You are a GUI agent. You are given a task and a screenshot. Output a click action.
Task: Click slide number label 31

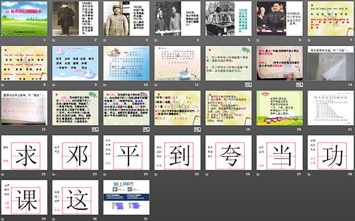[x=146, y=219]
